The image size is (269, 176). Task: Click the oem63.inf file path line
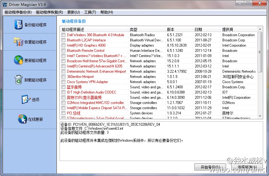pos(92,128)
